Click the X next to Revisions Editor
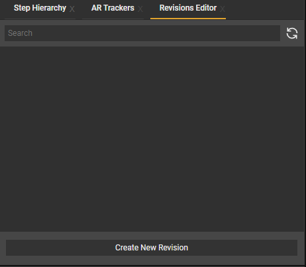This screenshot has height=267, width=306. pos(223,9)
